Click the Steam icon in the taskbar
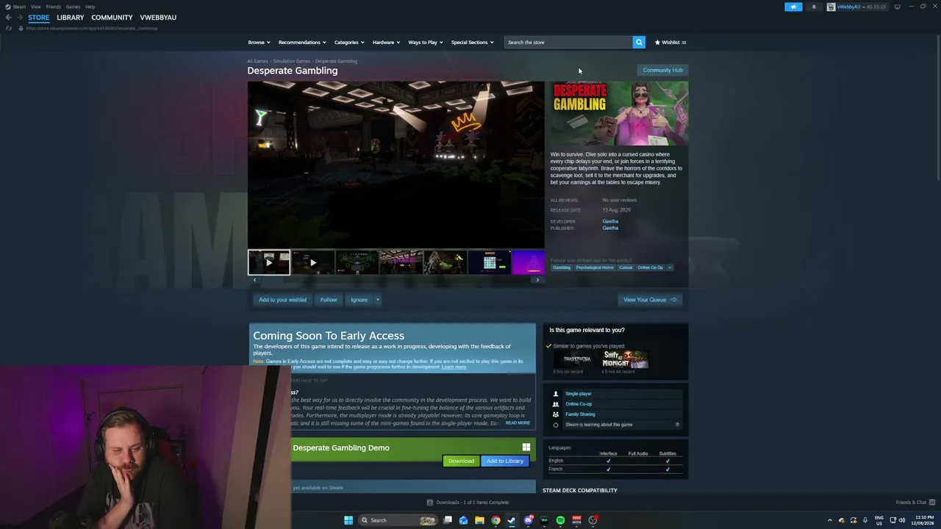Viewport: 941px width, 529px height. (x=512, y=520)
